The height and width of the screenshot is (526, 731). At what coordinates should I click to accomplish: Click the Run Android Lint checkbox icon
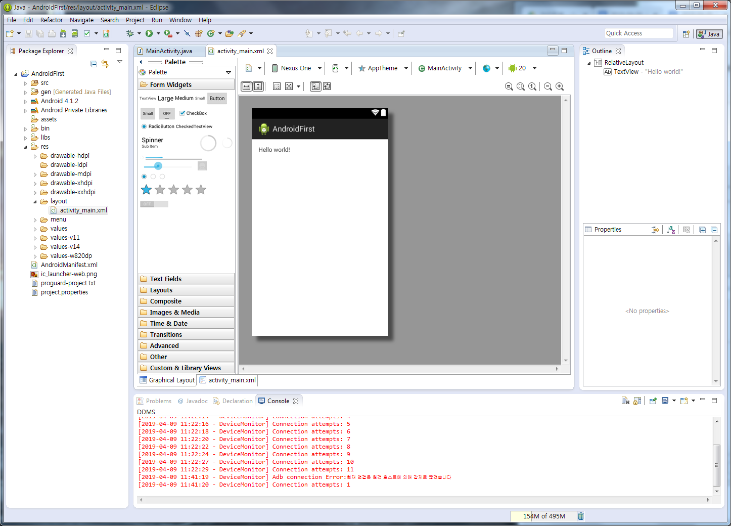tap(87, 33)
